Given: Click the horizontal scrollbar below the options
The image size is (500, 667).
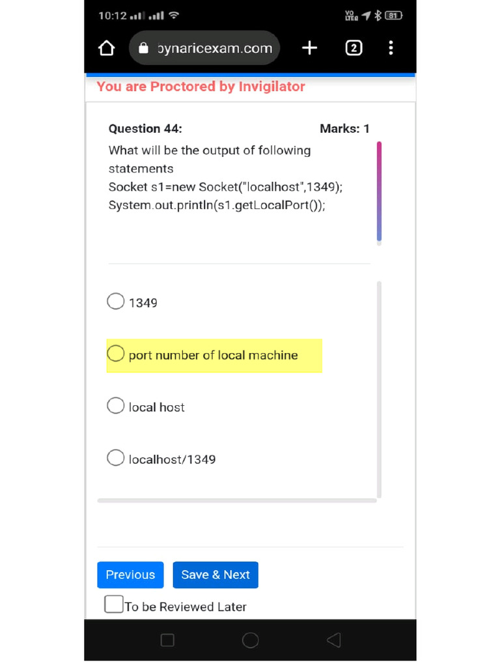Looking at the screenshot, I should coord(237,500).
